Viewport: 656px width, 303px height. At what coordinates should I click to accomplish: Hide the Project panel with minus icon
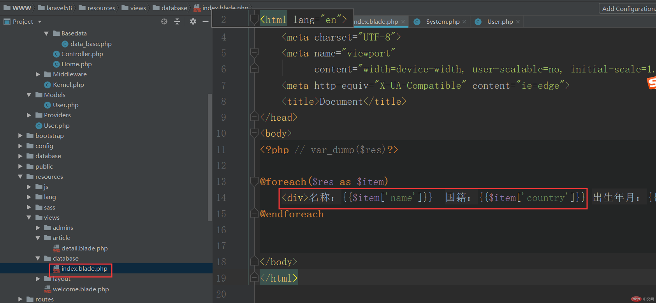[206, 21]
